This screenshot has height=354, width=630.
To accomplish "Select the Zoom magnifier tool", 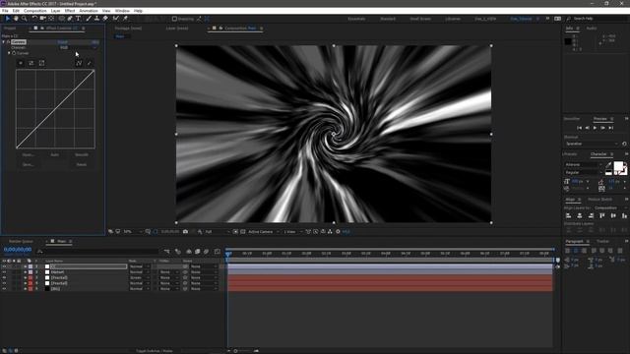I will coord(24,19).
